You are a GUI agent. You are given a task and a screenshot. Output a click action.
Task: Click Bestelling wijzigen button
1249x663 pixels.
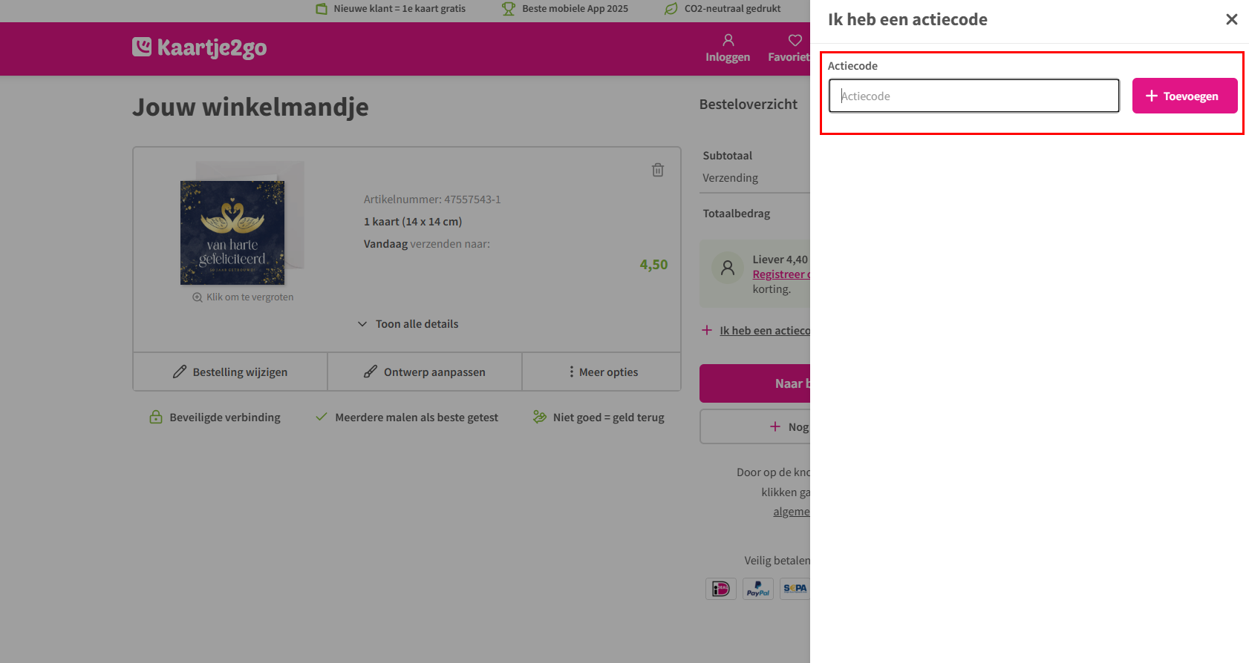(230, 372)
